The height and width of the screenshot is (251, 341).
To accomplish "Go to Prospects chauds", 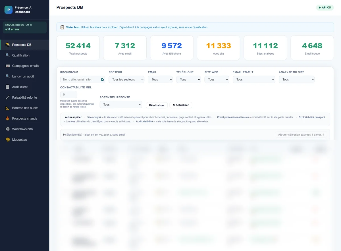I will 25,119.
